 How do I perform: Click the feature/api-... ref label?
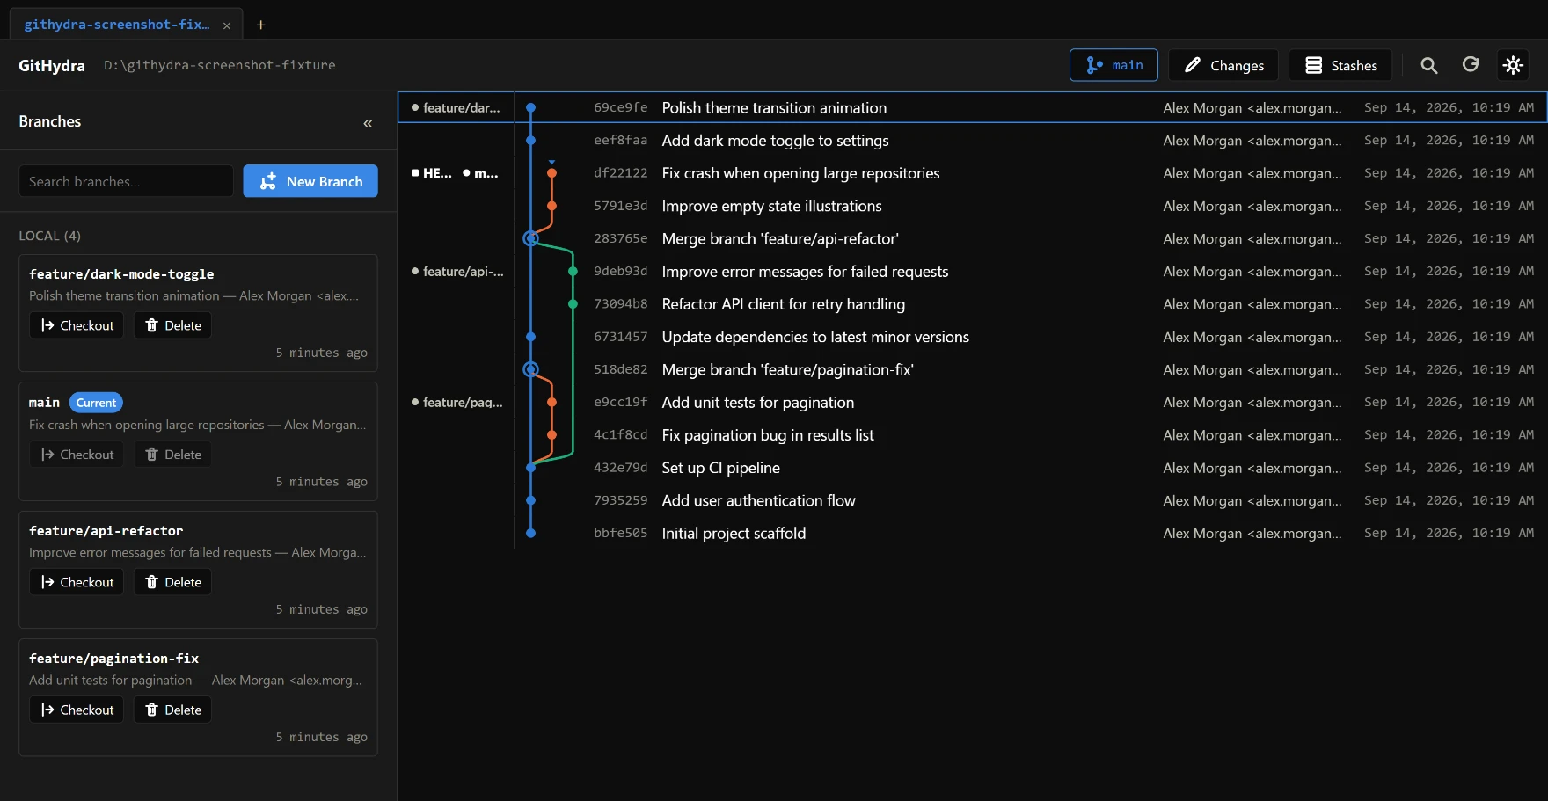pyautogui.click(x=457, y=272)
